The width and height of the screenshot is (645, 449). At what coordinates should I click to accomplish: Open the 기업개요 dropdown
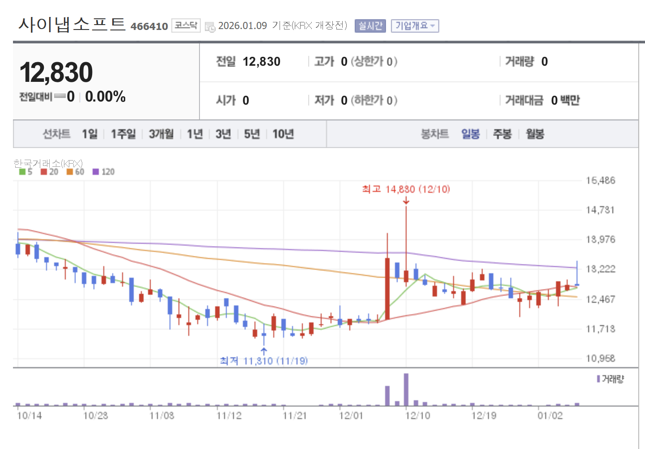[x=415, y=26]
